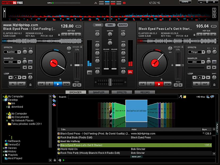The image size is (220, 165).
Task: Select the VIDEO panel tab
Action: [110, 25]
